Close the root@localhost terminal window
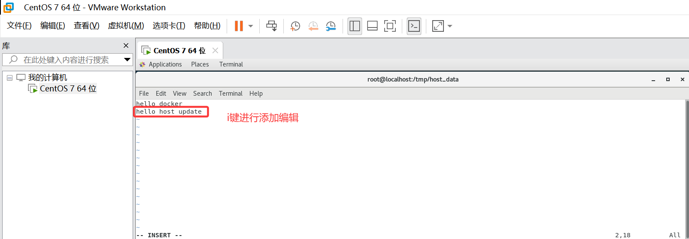The image size is (689, 239). (683, 79)
